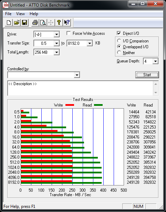Enable Force Write Access checkbox
166x212 pixels.
pyautogui.click(x=69, y=33)
